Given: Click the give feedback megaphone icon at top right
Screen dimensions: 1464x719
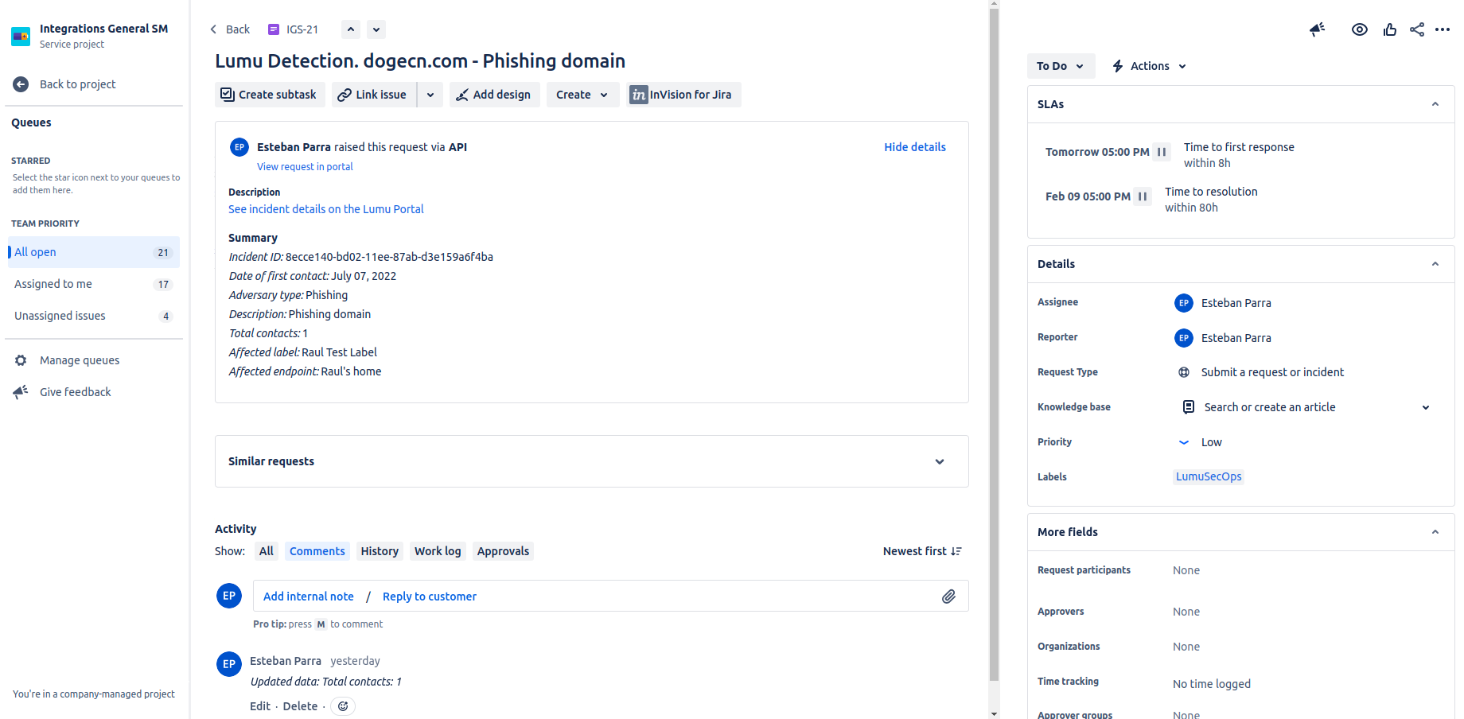Looking at the screenshot, I should point(1318,29).
